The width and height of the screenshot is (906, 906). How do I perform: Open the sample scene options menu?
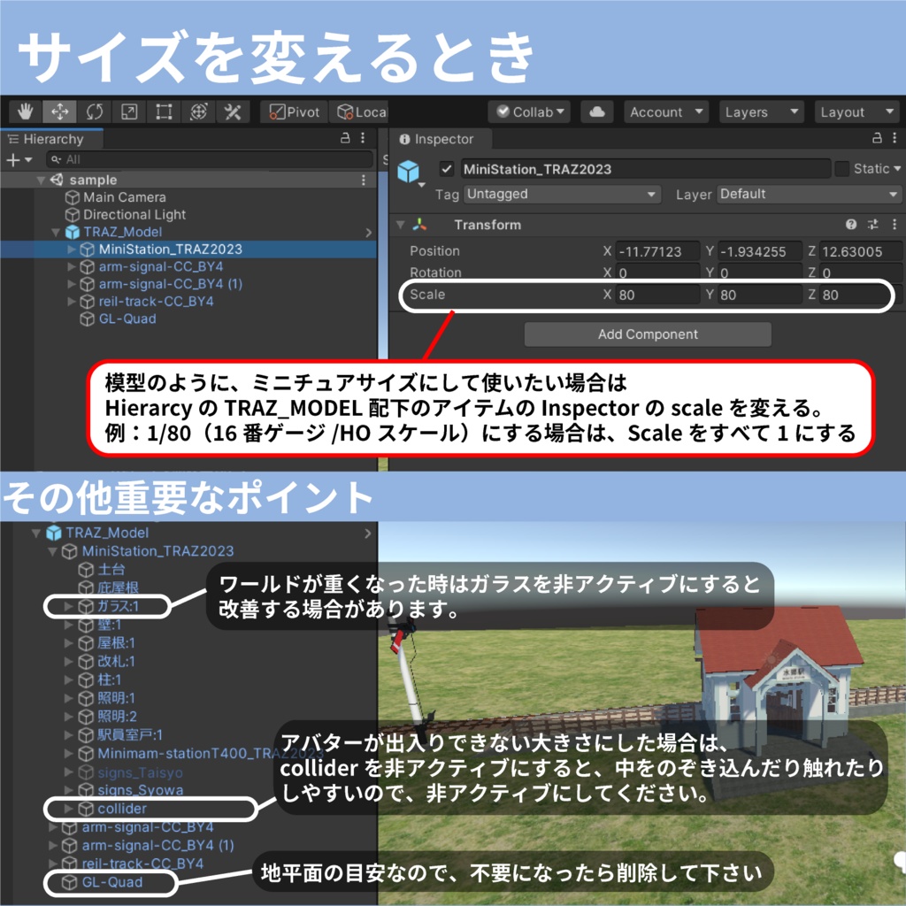click(364, 180)
